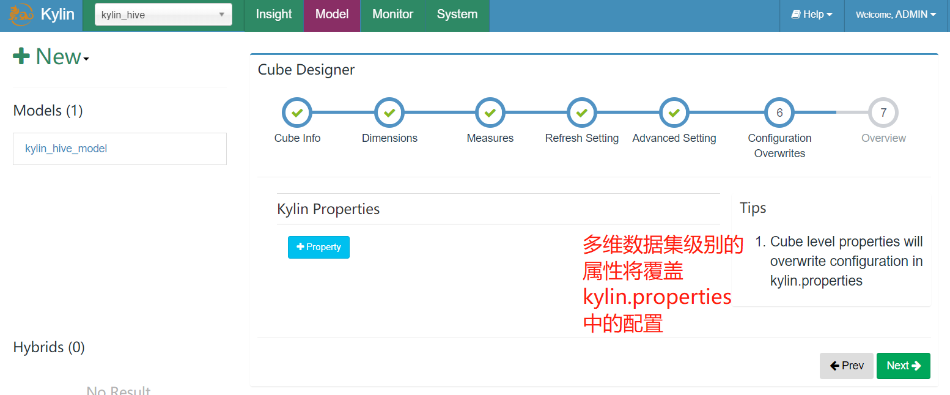Click the Models (1) heading
The image size is (950, 395).
coord(48,111)
